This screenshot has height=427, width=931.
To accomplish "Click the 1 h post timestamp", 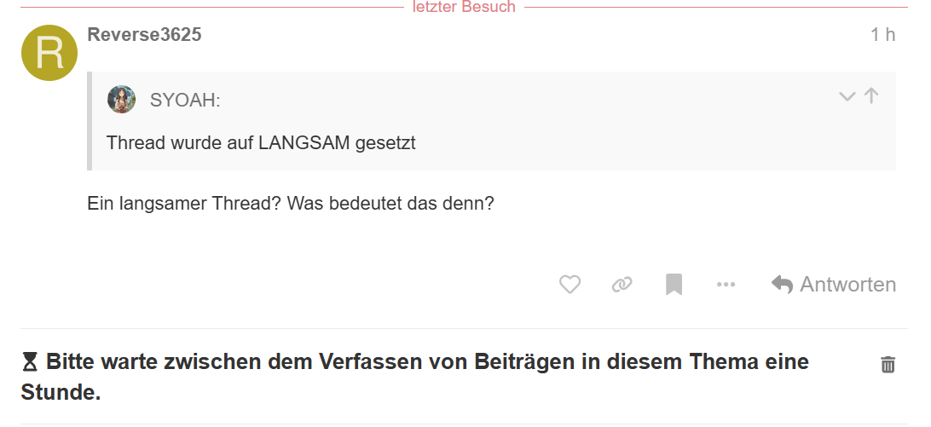I will 882,35.
